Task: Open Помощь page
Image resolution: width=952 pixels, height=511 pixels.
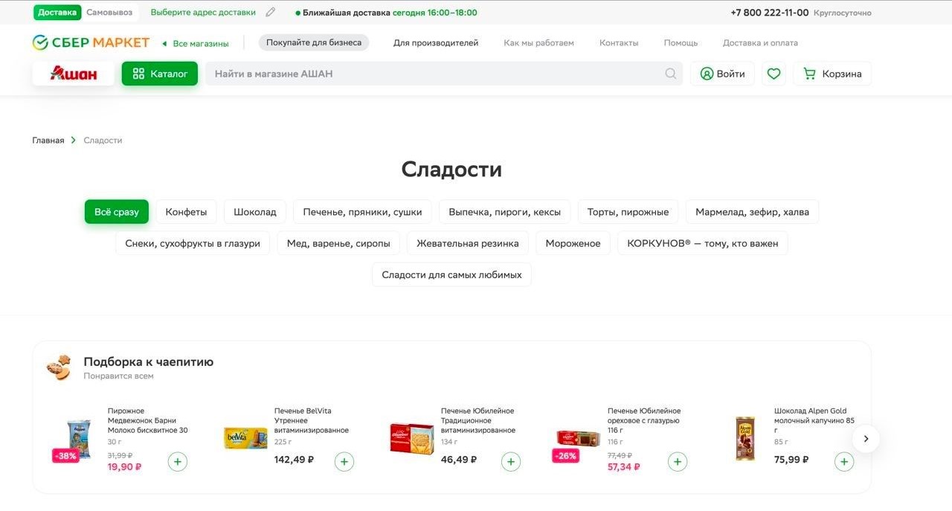Action: tap(681, 43)
